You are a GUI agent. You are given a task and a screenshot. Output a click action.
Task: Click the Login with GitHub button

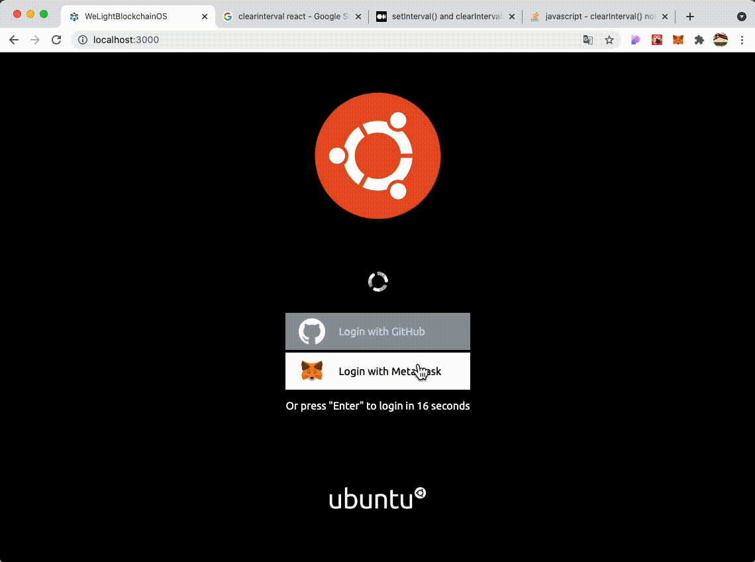[377, 331]
